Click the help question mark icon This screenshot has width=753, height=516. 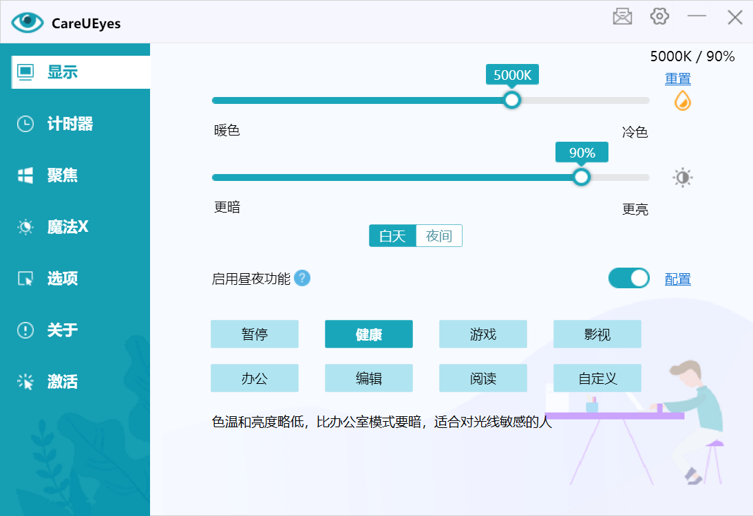[x=302, y=278]
